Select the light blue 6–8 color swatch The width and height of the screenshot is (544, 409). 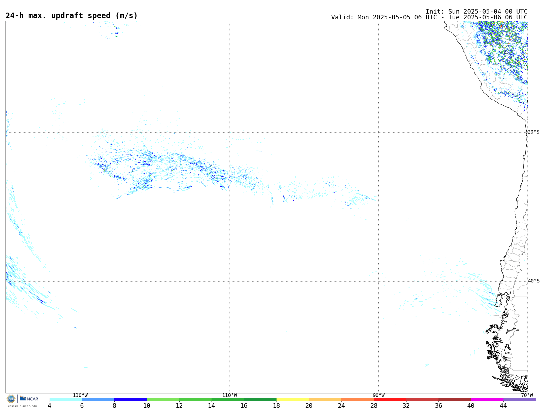(98, 399)
